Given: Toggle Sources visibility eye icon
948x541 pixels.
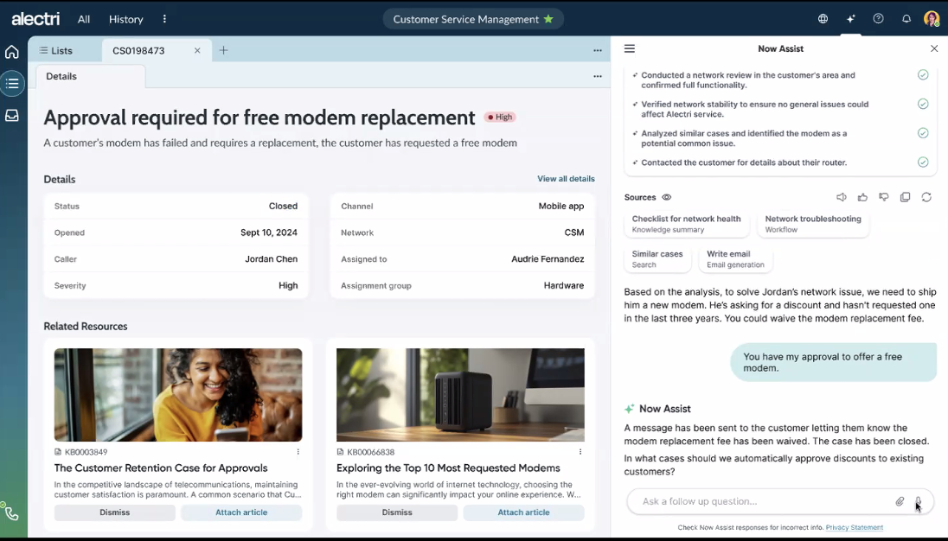Looking at the screenshot, I should tap(666, 197).
